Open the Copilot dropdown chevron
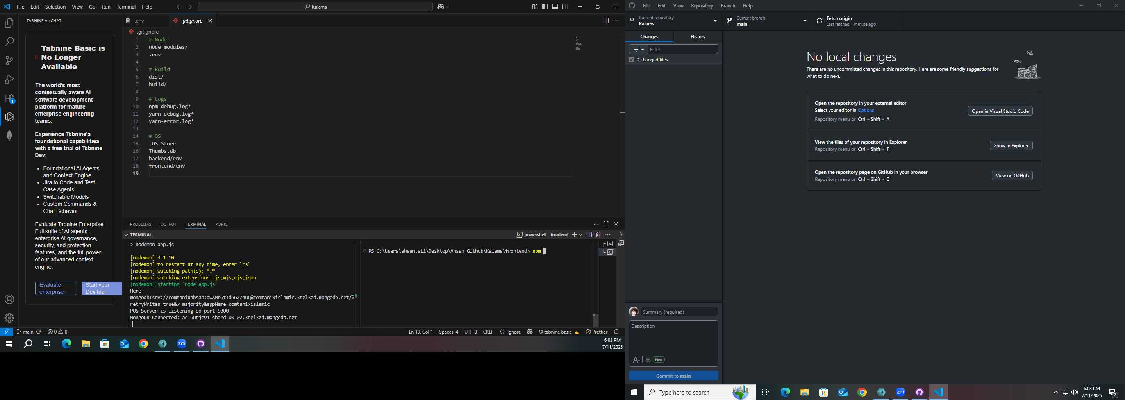The height and width of the screenshot is (400, 1125). 447,7
